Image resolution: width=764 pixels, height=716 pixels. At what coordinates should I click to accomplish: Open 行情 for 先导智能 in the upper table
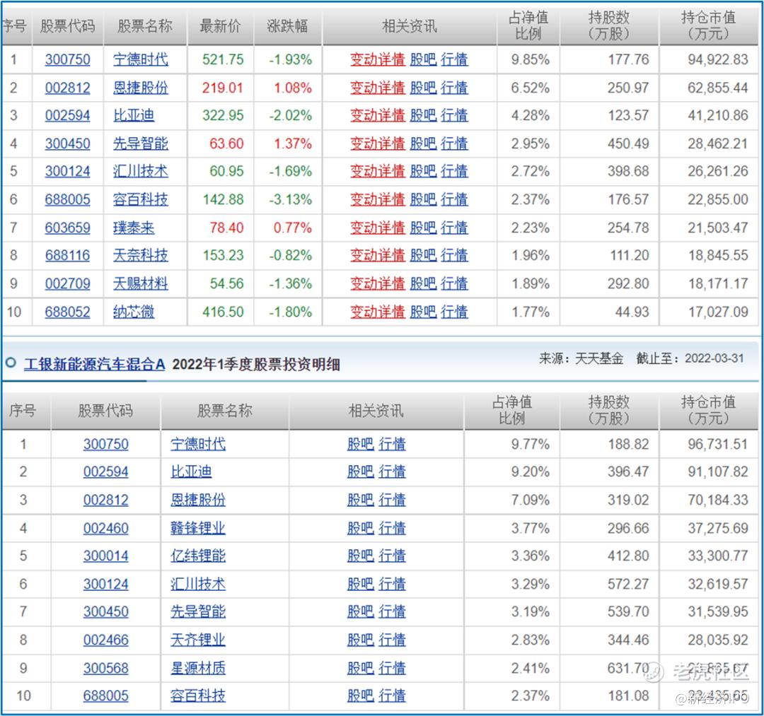(454, 144)
